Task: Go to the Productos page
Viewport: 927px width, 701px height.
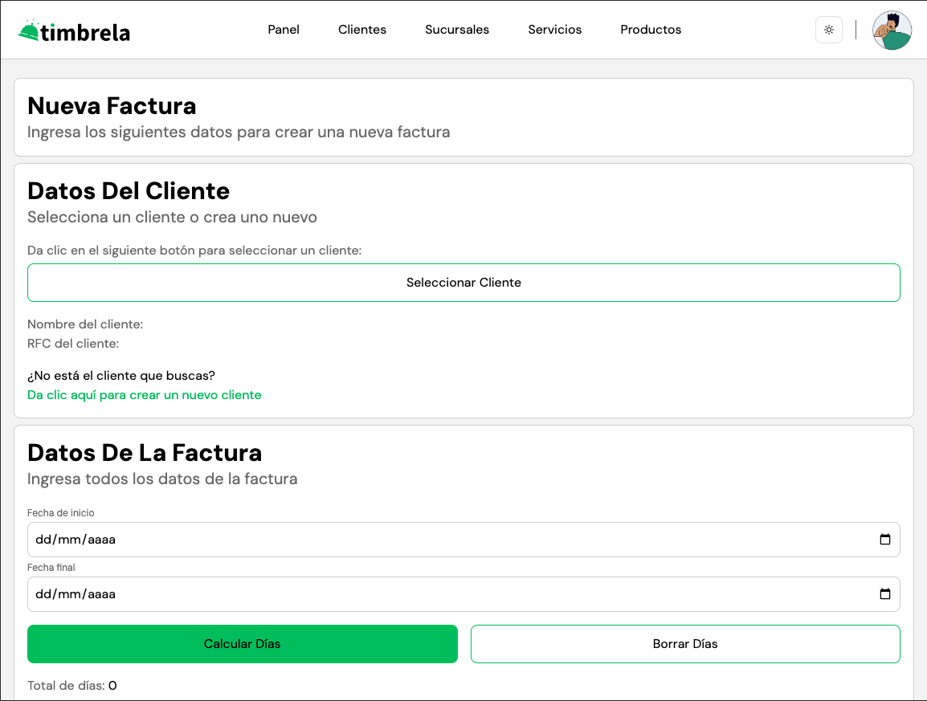Action: pyautogui.click(x=651, y=30)
